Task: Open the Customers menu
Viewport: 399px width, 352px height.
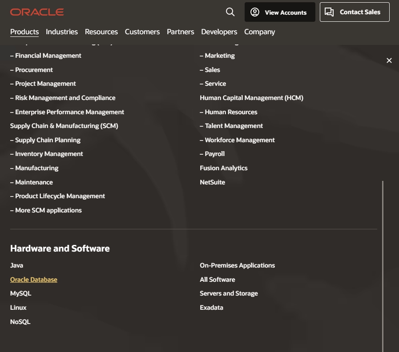Action: (142, 32)
